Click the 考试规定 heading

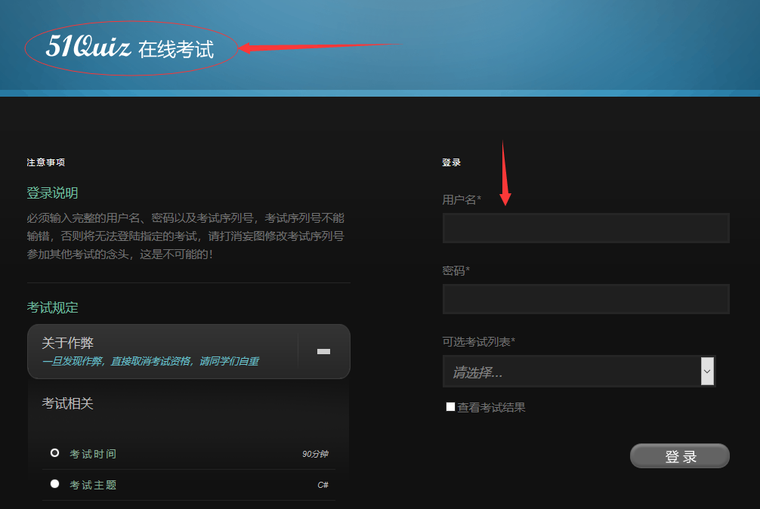(x=52, y=308)
